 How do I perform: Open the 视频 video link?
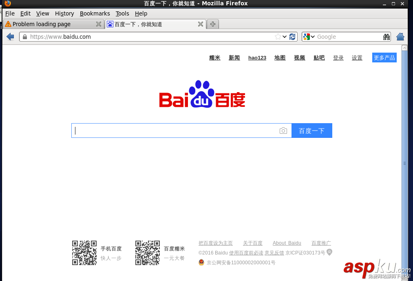[x=300, y=58]
